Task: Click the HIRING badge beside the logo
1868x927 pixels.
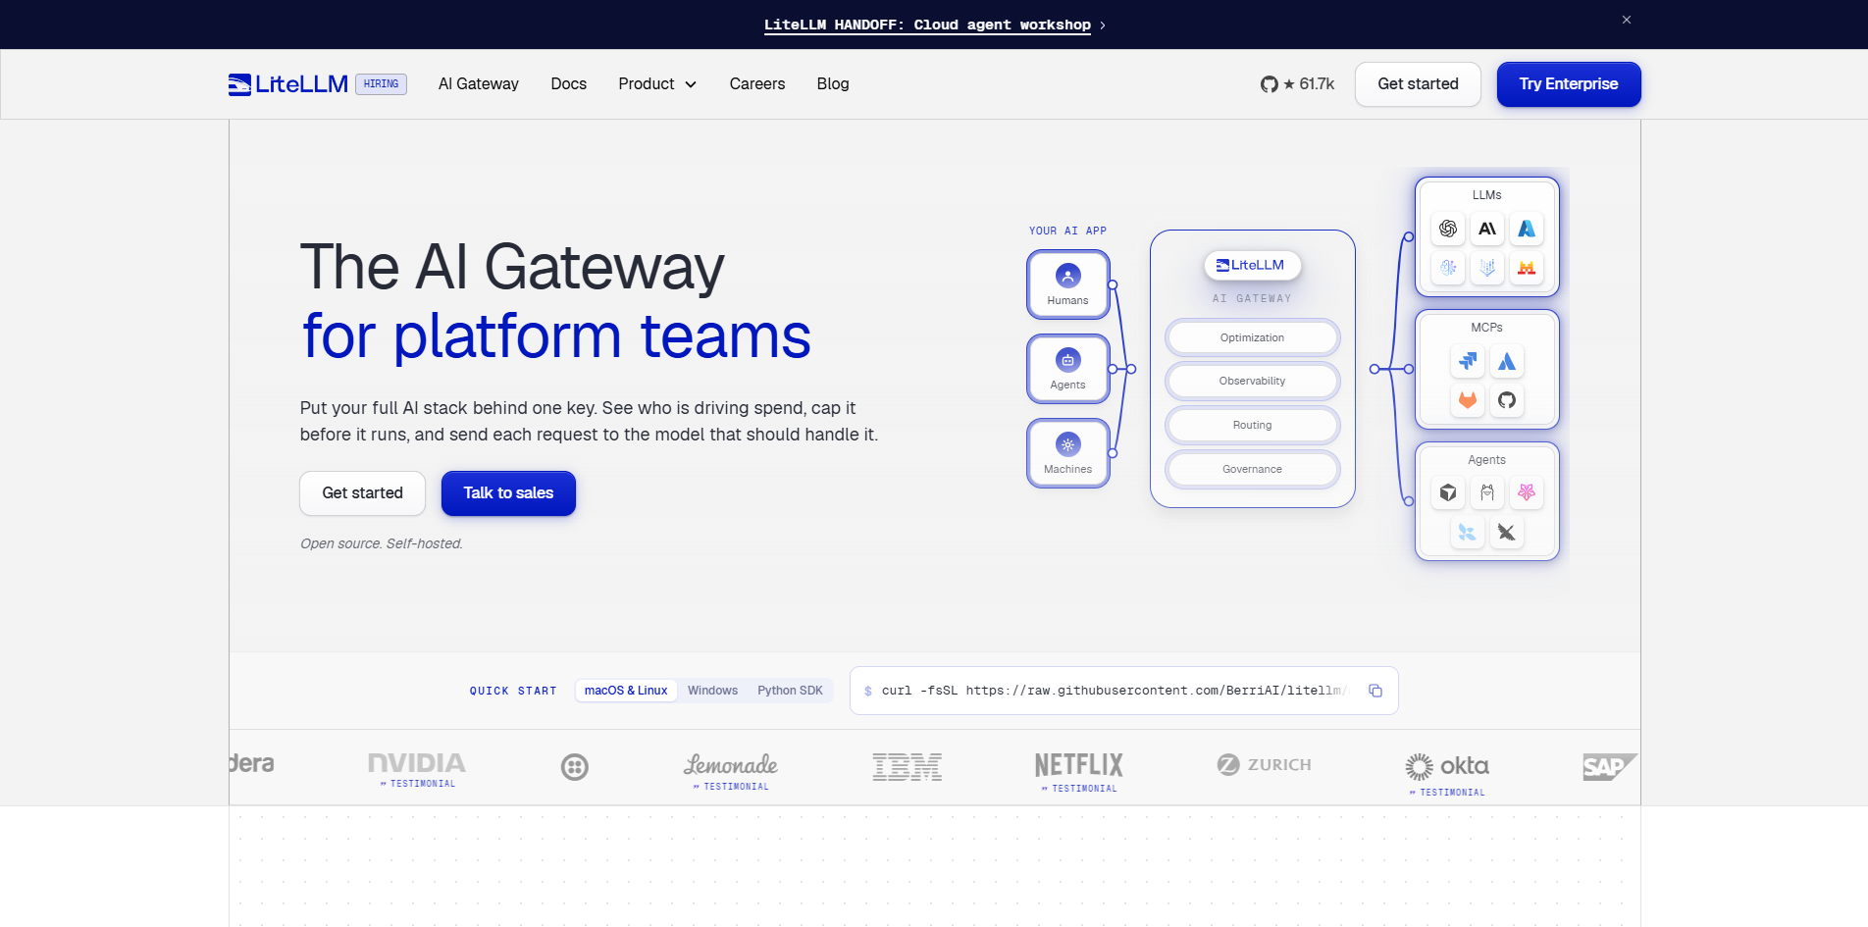Action: (381, 84)
